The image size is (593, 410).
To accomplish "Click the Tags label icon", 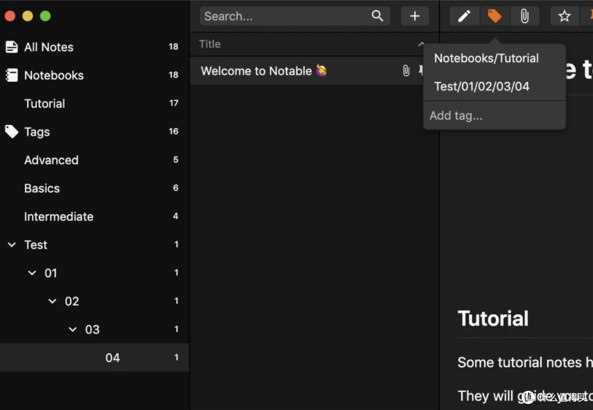I will tap(12, 132).
